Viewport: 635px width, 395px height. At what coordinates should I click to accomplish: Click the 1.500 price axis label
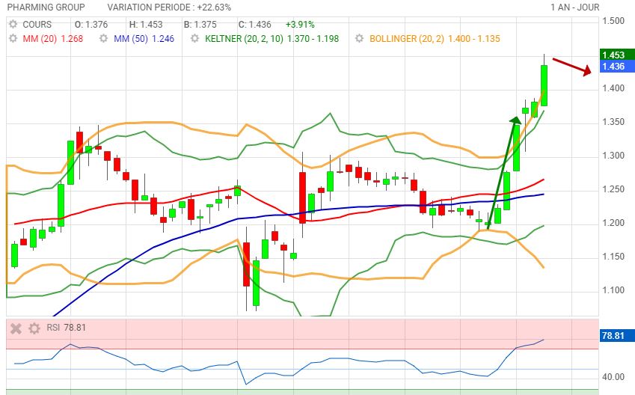613,21
